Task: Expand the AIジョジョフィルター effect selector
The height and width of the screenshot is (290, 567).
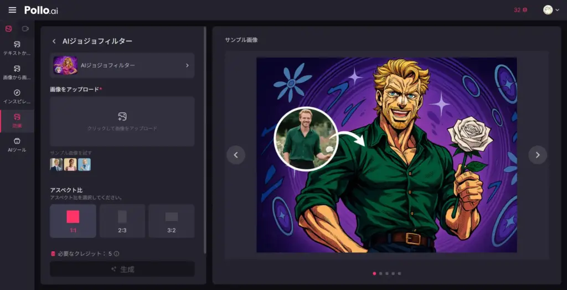Action: tap(122, 65)
